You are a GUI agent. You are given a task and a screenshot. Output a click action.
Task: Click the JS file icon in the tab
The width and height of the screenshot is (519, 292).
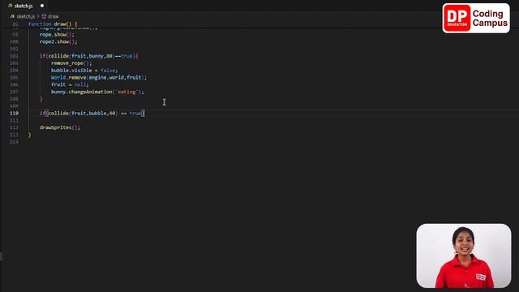coord(10,6)
